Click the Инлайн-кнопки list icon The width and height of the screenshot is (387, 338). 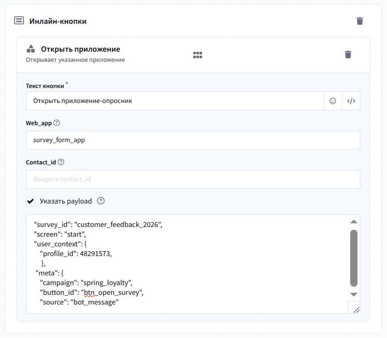click(19, 21)
